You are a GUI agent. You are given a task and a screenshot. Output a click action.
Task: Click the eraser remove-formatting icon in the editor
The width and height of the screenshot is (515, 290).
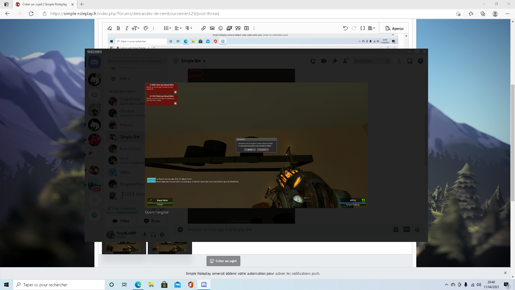pyautogui.click(x=110, y=28)
